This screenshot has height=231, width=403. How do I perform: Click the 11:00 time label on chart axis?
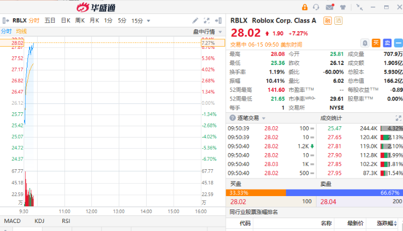pos(64,212)
